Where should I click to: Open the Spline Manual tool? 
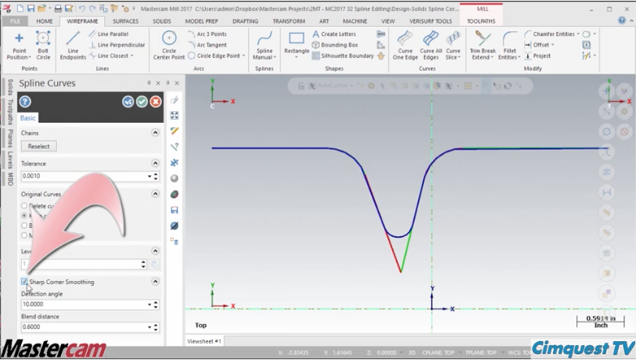point(264,46)
